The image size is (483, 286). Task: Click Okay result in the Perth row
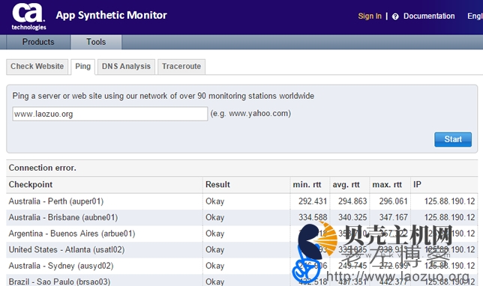tap(214, 201)
